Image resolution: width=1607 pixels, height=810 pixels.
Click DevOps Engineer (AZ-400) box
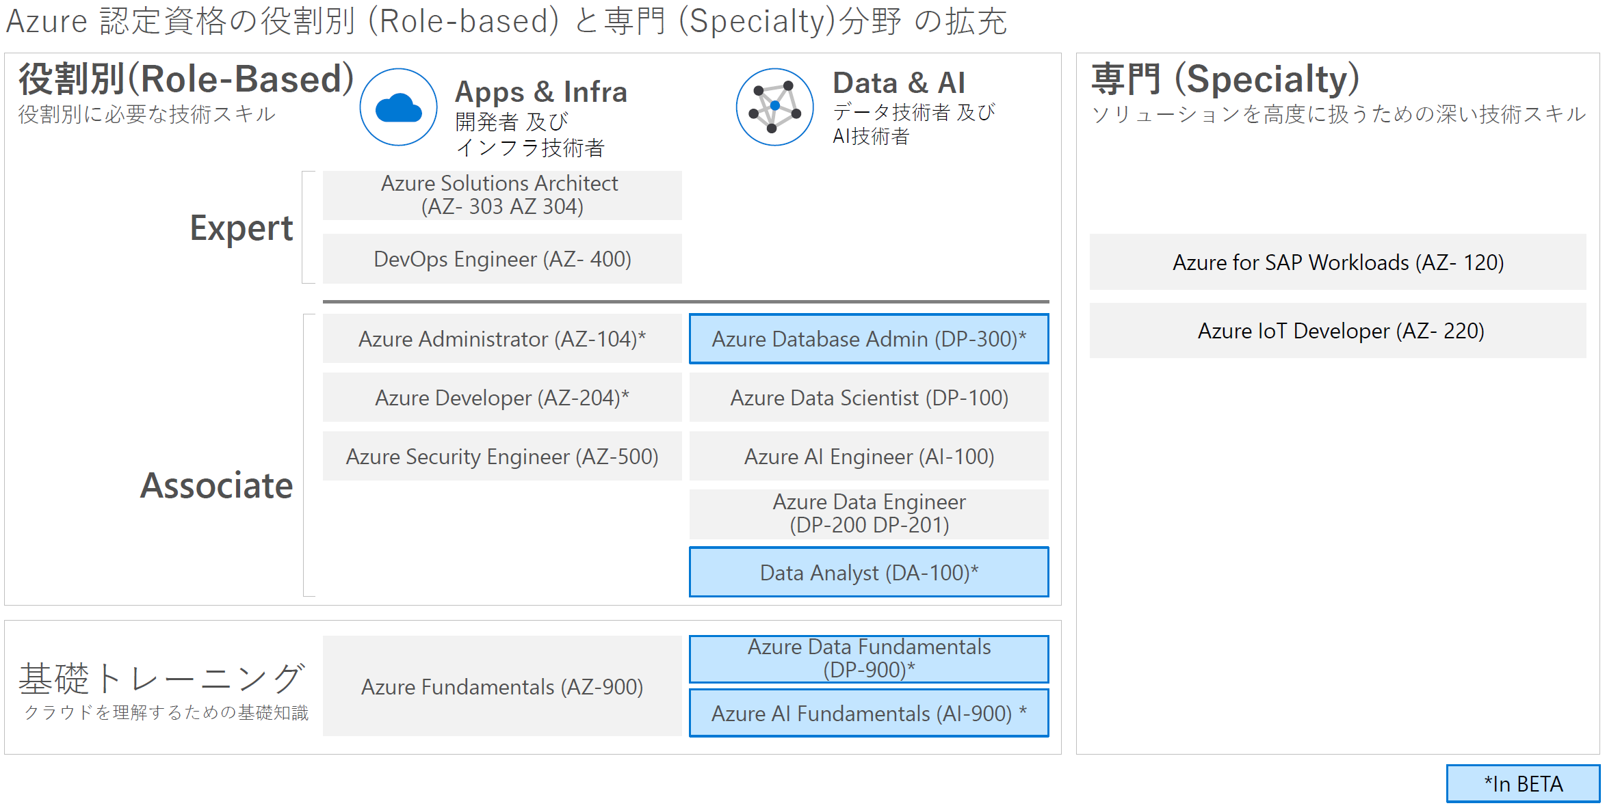click(501, 259)
